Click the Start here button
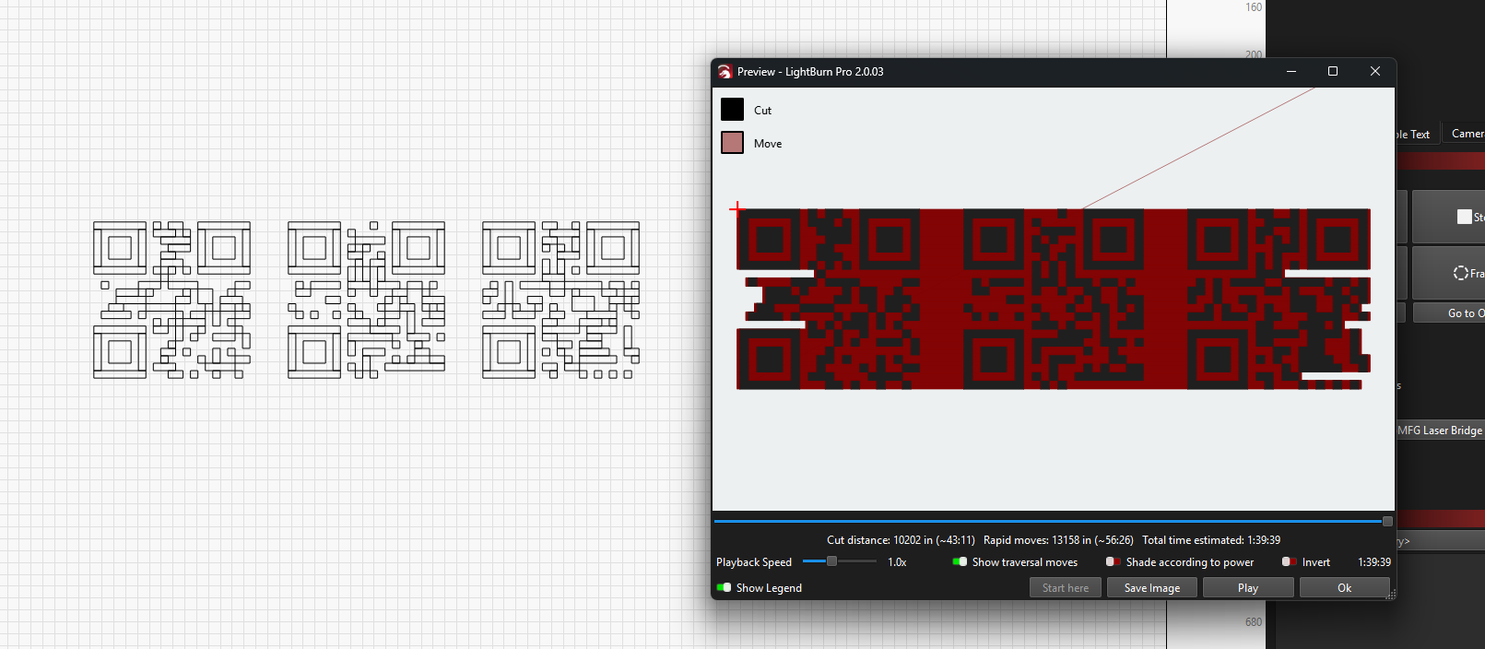Viewport: 1485px width, 649px height. coord(1066,588)
